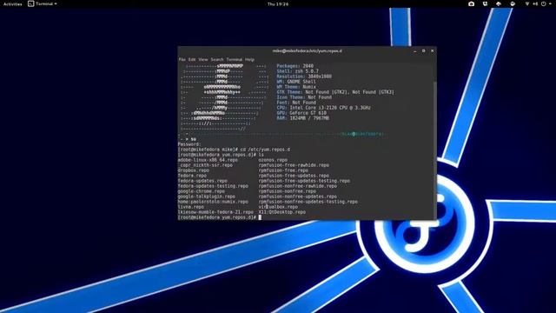Click the tray icon right of the camera
556x313 pixels.
click(485, 3)
